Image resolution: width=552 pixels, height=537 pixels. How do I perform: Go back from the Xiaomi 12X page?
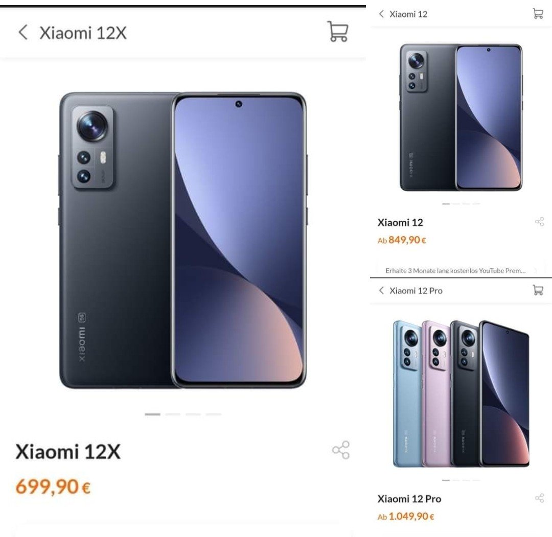point(23,32)
